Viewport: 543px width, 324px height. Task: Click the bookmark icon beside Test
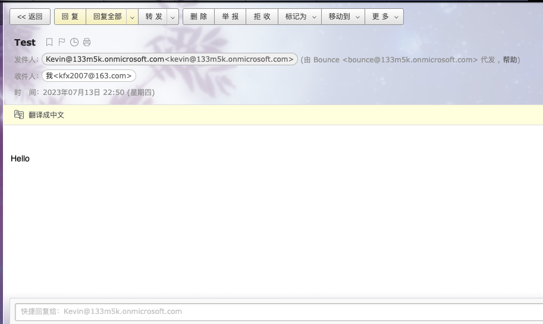[49, 42]
